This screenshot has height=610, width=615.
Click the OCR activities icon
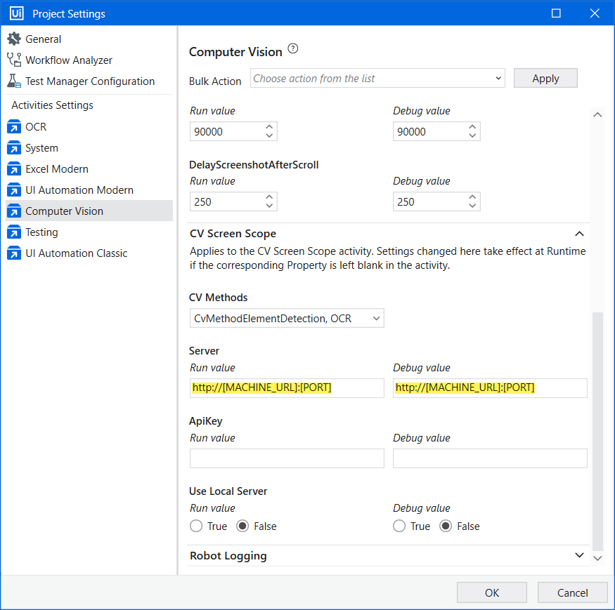coord(14,127)
